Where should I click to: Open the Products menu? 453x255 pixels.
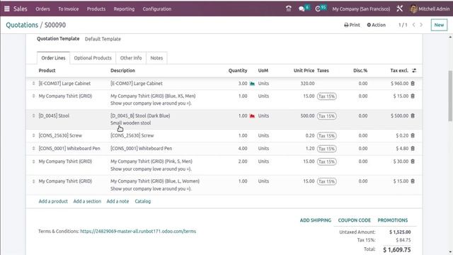click(x=96, y=9)
